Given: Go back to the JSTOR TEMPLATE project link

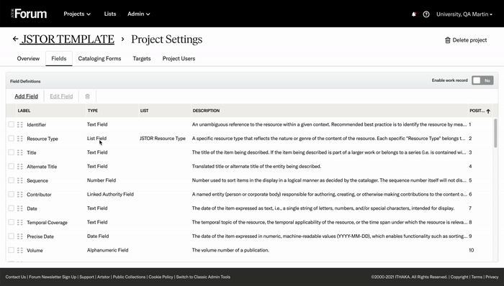Looking at the screenshot, I should (68, 39).
